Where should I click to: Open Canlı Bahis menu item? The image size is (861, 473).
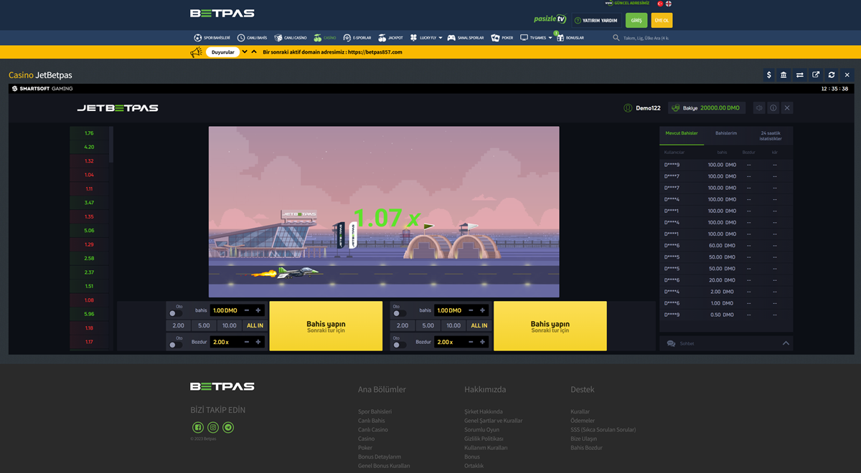[x=252, y=38]
